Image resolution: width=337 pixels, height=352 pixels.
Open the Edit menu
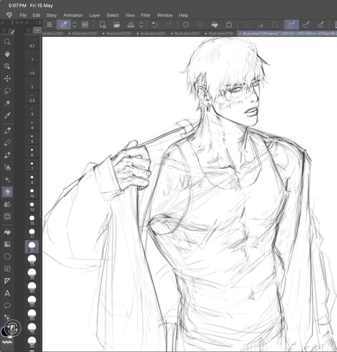36,15
